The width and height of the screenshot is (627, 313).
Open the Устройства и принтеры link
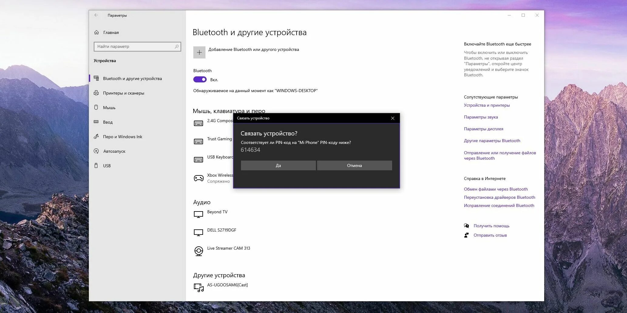[487, 105]
